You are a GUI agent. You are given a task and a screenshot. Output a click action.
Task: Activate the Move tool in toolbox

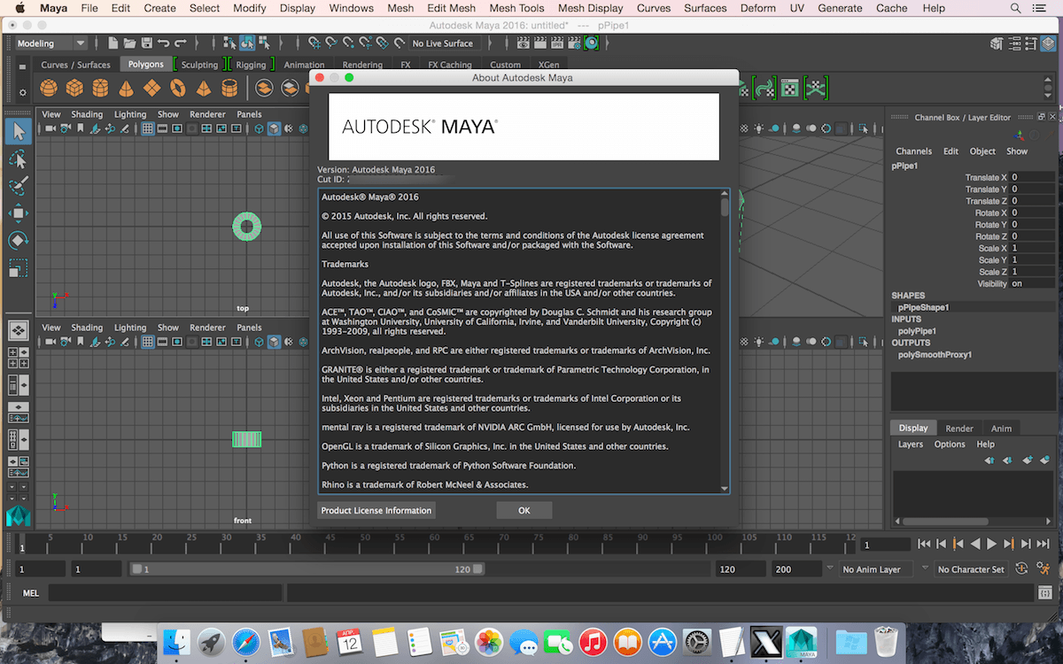point(19,213)
